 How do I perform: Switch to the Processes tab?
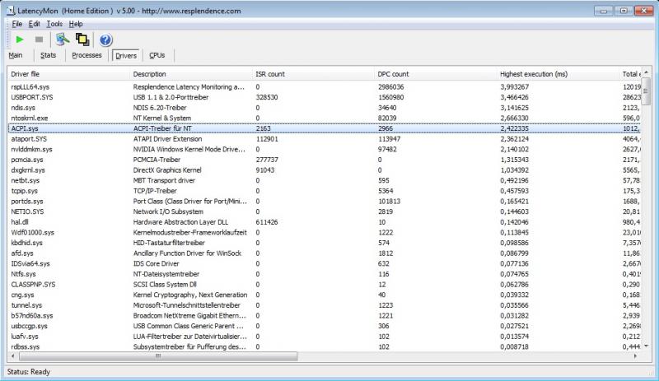[x=86, y=56]
